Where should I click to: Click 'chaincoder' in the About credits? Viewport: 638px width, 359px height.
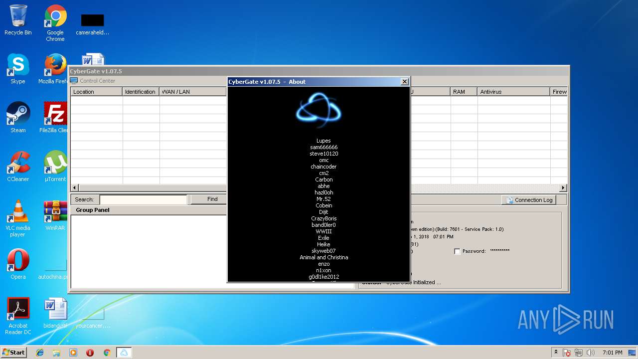(x=323, y=167)
